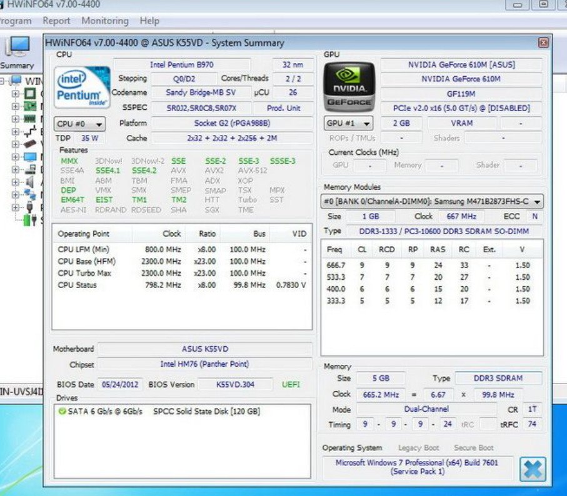567x496 pixels.
Task: Select the 'SPCC Solid State Disk [120 GB]' drive
Action: 206,411
